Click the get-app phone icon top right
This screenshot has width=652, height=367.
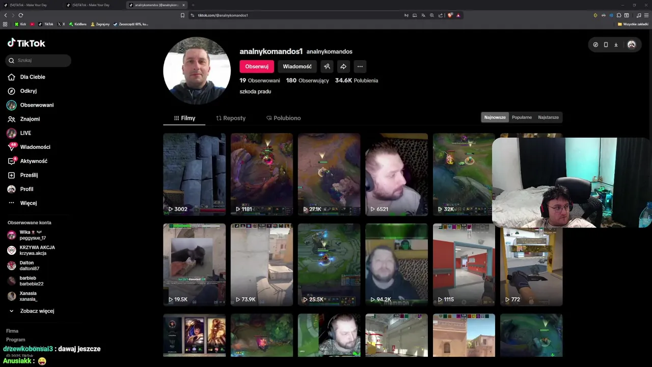tap(606, 45)
